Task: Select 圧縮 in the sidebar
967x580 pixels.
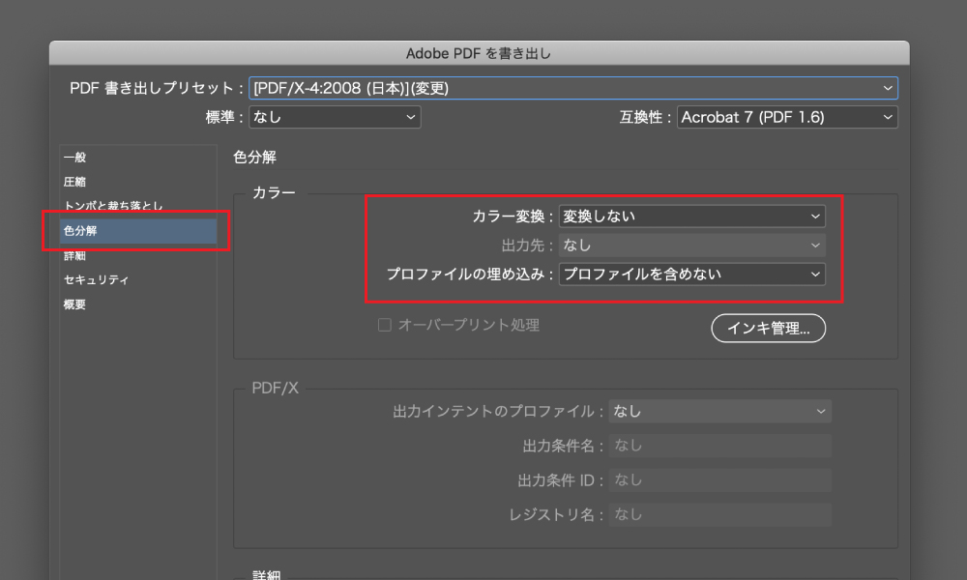Action: [x=75, y=182]
